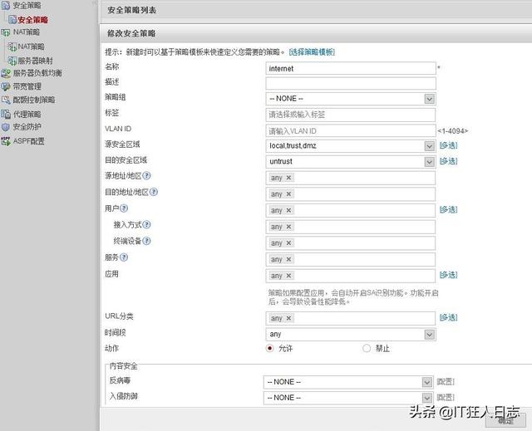The height and width of the screenshot is (431, 532).
Task: Open 带宽管理 menu item
Action: [x=27, y=86]
